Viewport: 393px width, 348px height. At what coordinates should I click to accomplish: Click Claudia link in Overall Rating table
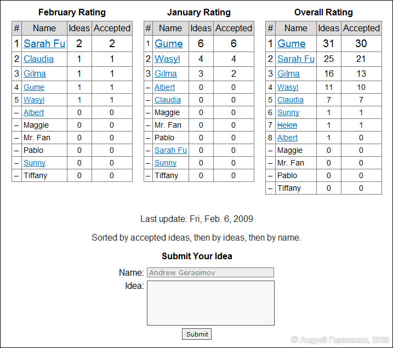[x=291, y=100]
